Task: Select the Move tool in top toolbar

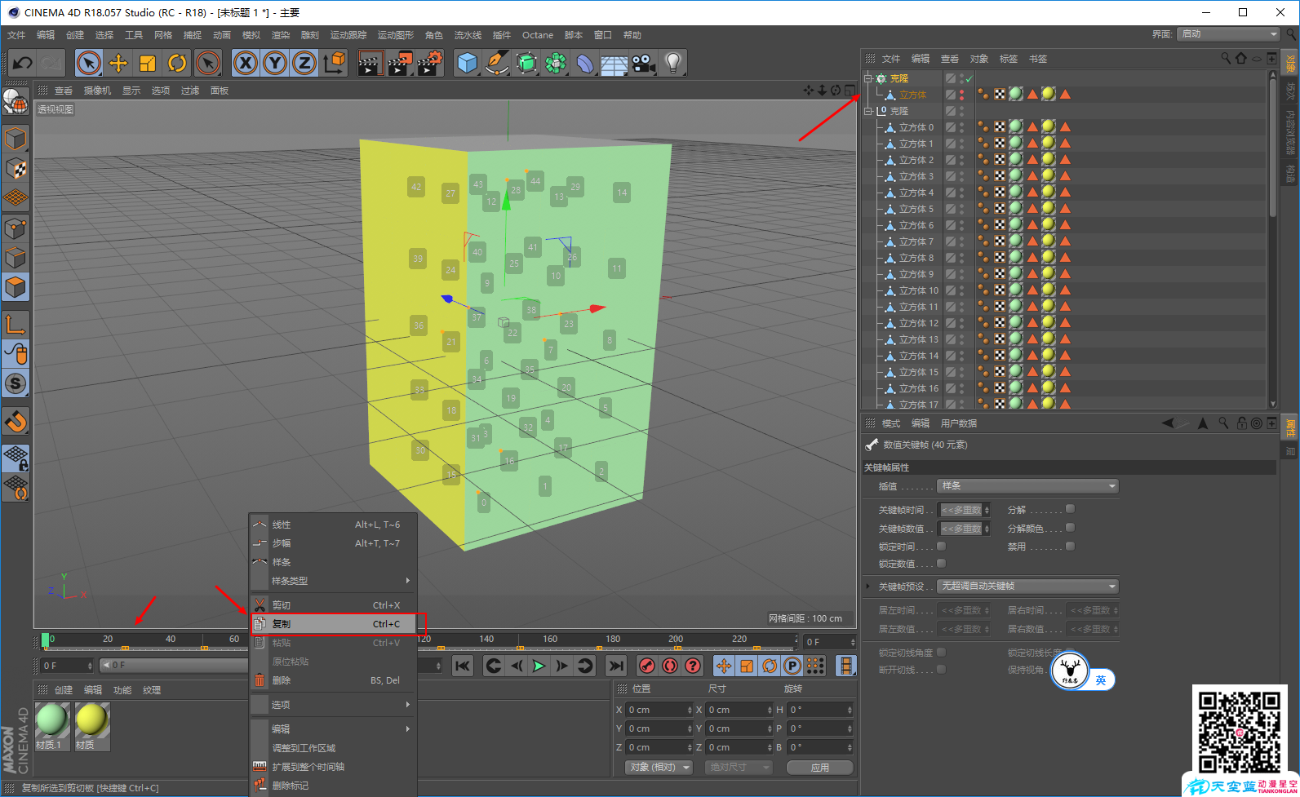Action: 118,63
